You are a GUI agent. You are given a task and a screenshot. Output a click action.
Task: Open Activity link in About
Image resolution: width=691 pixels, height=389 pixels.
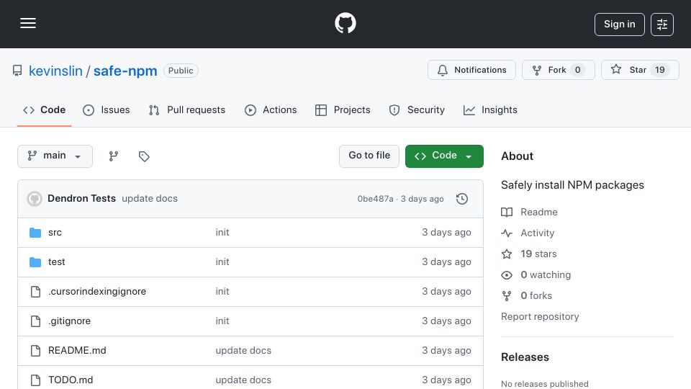click(x=537, y=233)
